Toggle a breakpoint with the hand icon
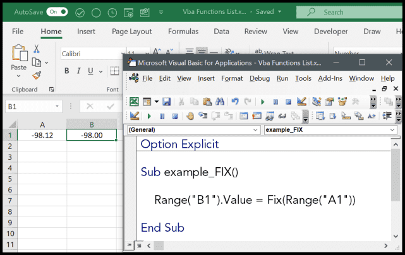 190,116
